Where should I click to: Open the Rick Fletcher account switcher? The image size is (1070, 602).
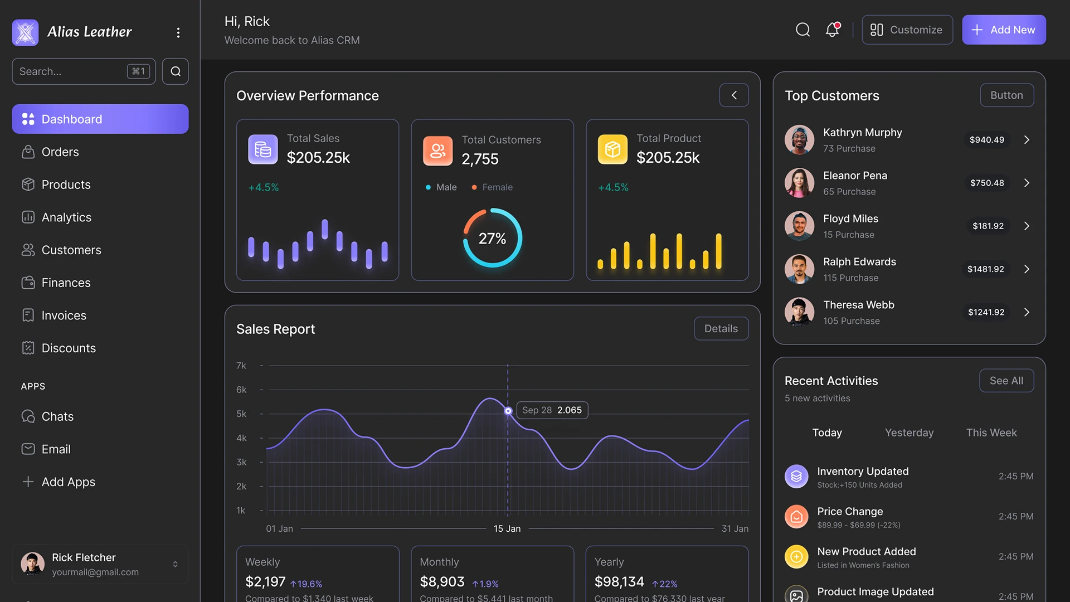point(174,564)
